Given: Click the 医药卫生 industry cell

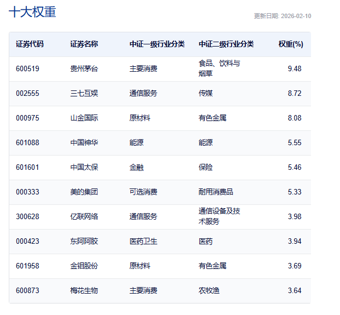Looking at the screenshot, I should coord(143,242).
